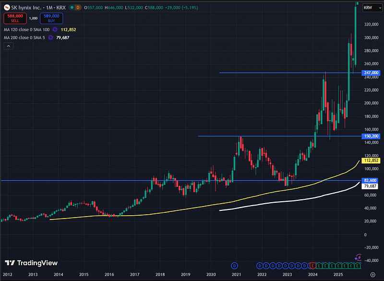Click the yellow 112,852 price axis label
This screenshot has width=384, height=281.
point(371,161)
